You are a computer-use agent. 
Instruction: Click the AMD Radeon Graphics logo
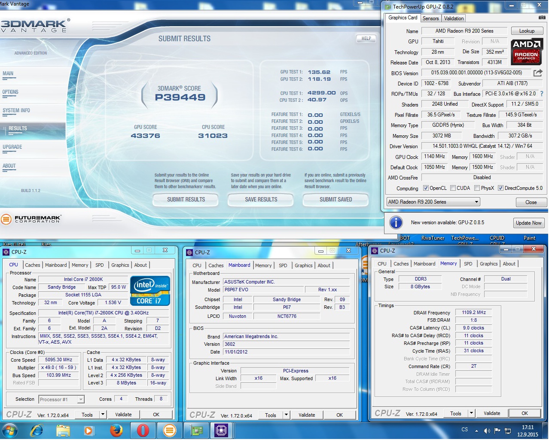click(x=527, y=51)
